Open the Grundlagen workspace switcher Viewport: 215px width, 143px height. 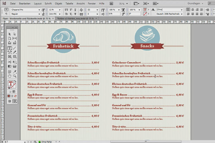point(195,4)
